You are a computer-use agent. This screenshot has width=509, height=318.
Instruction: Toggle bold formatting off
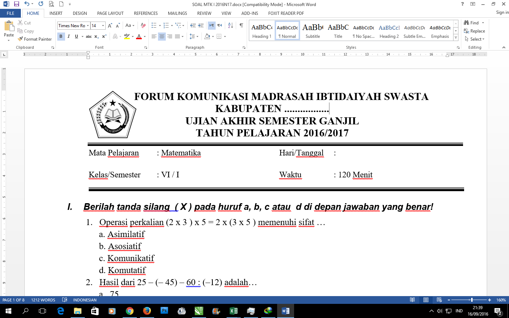tap(61, 36)
